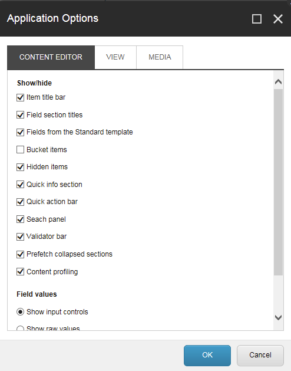Uncheck the Item title bar checkbox
The image size is (291, 371).
click(x=21, y=97)
